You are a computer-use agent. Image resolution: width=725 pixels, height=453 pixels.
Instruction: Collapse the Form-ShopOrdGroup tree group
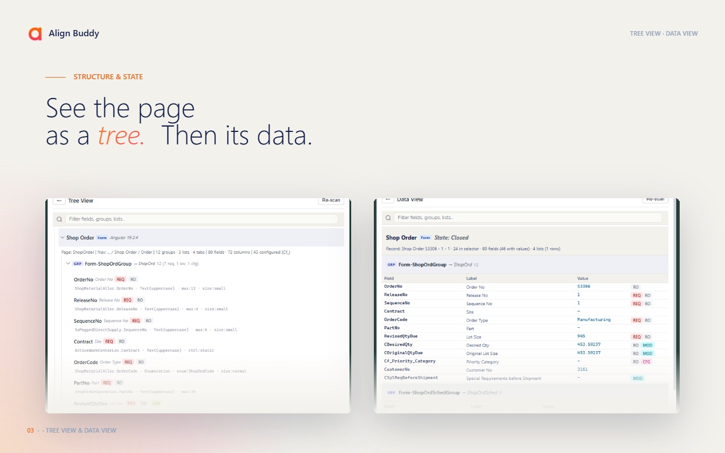pos(69,264)
